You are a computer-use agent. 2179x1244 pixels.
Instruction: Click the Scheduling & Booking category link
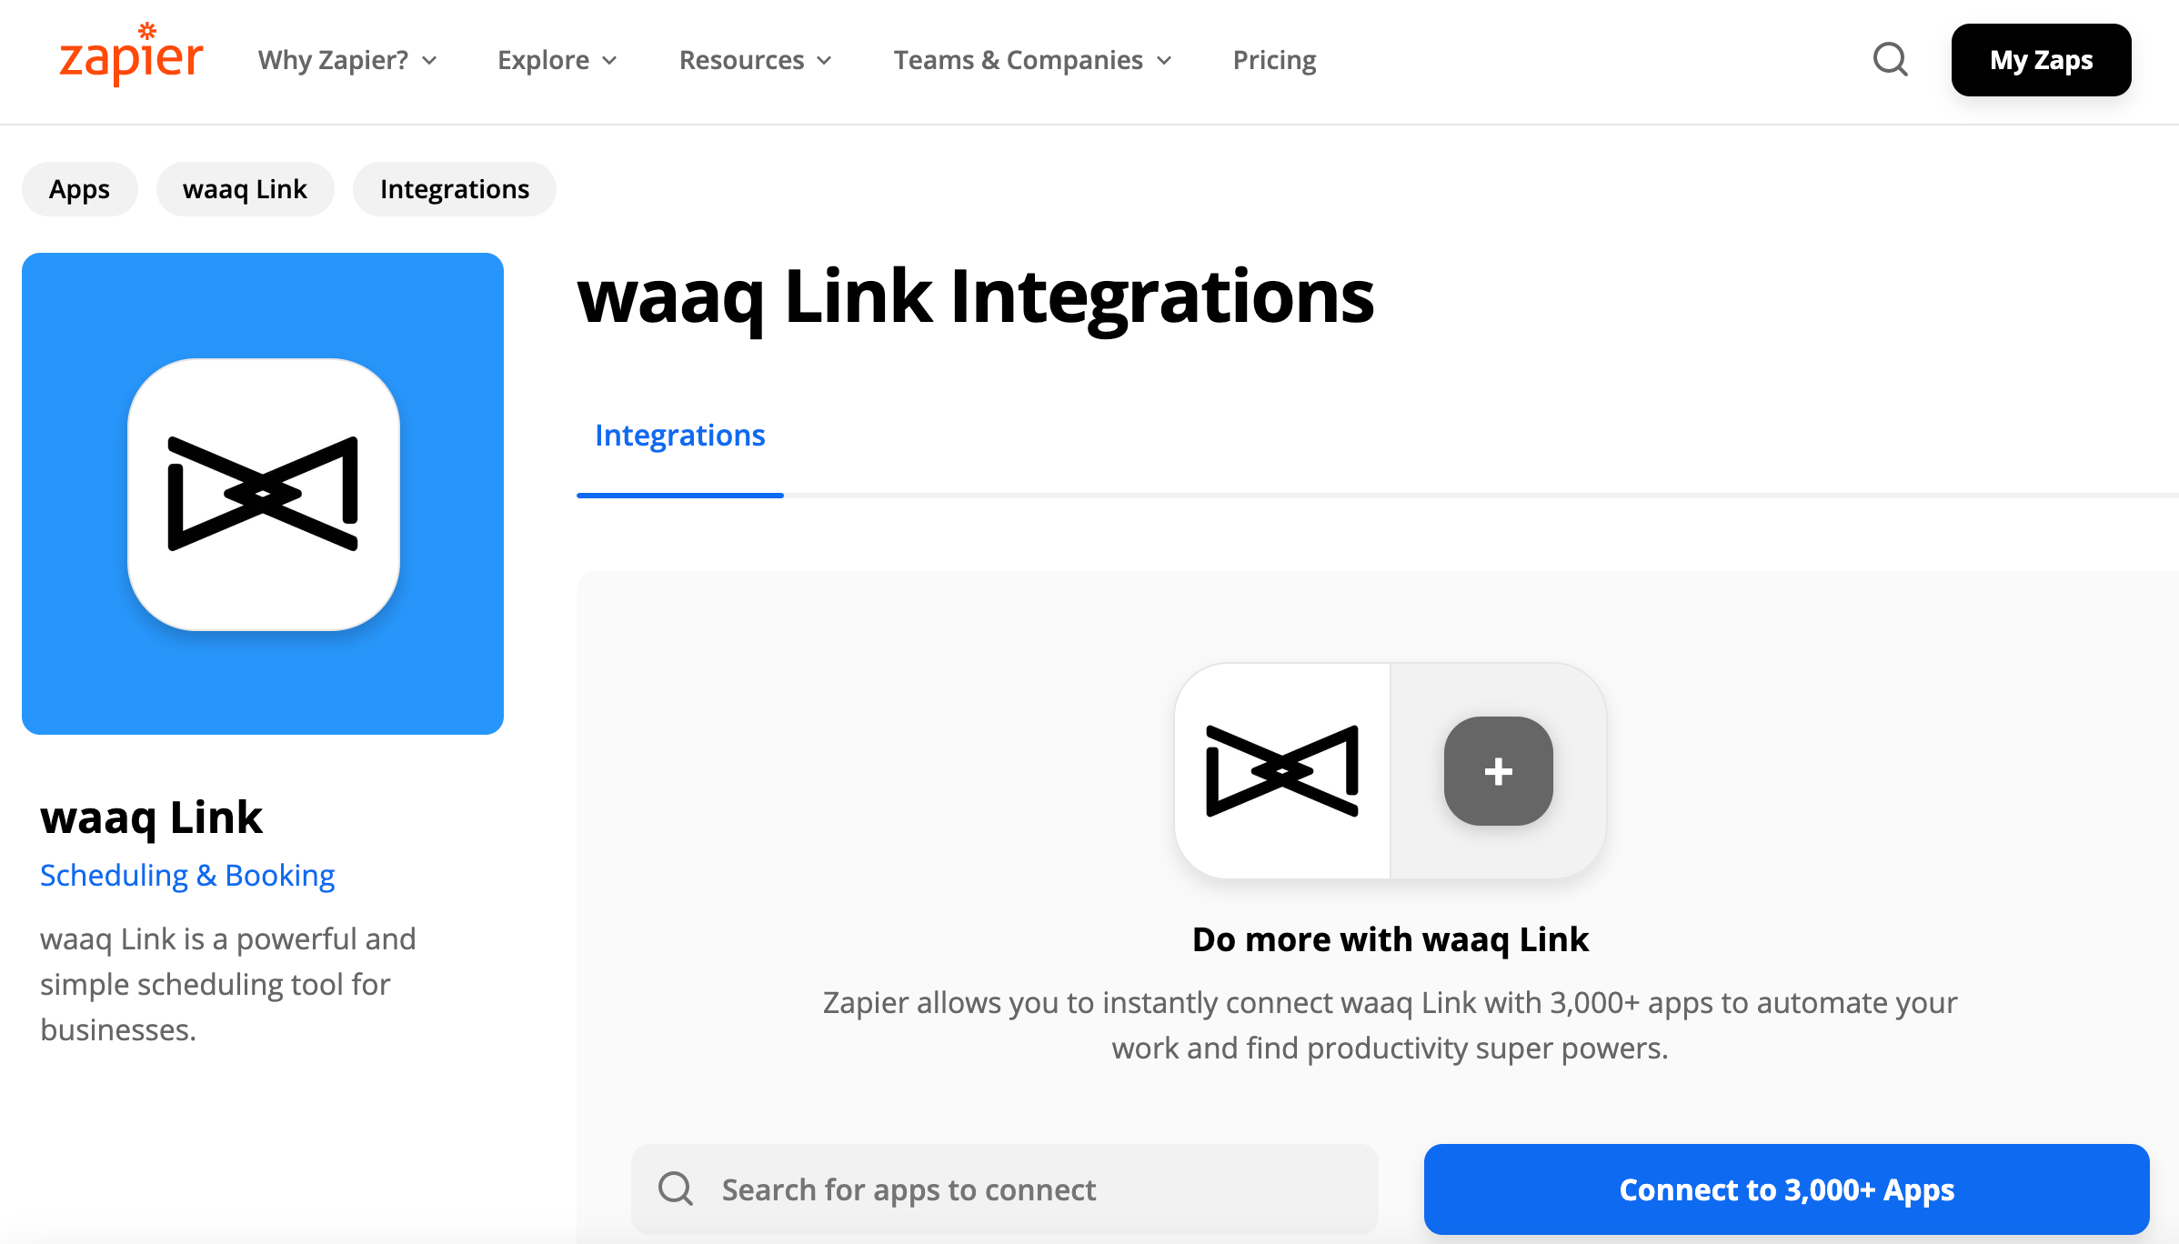(x=187, y=874)
